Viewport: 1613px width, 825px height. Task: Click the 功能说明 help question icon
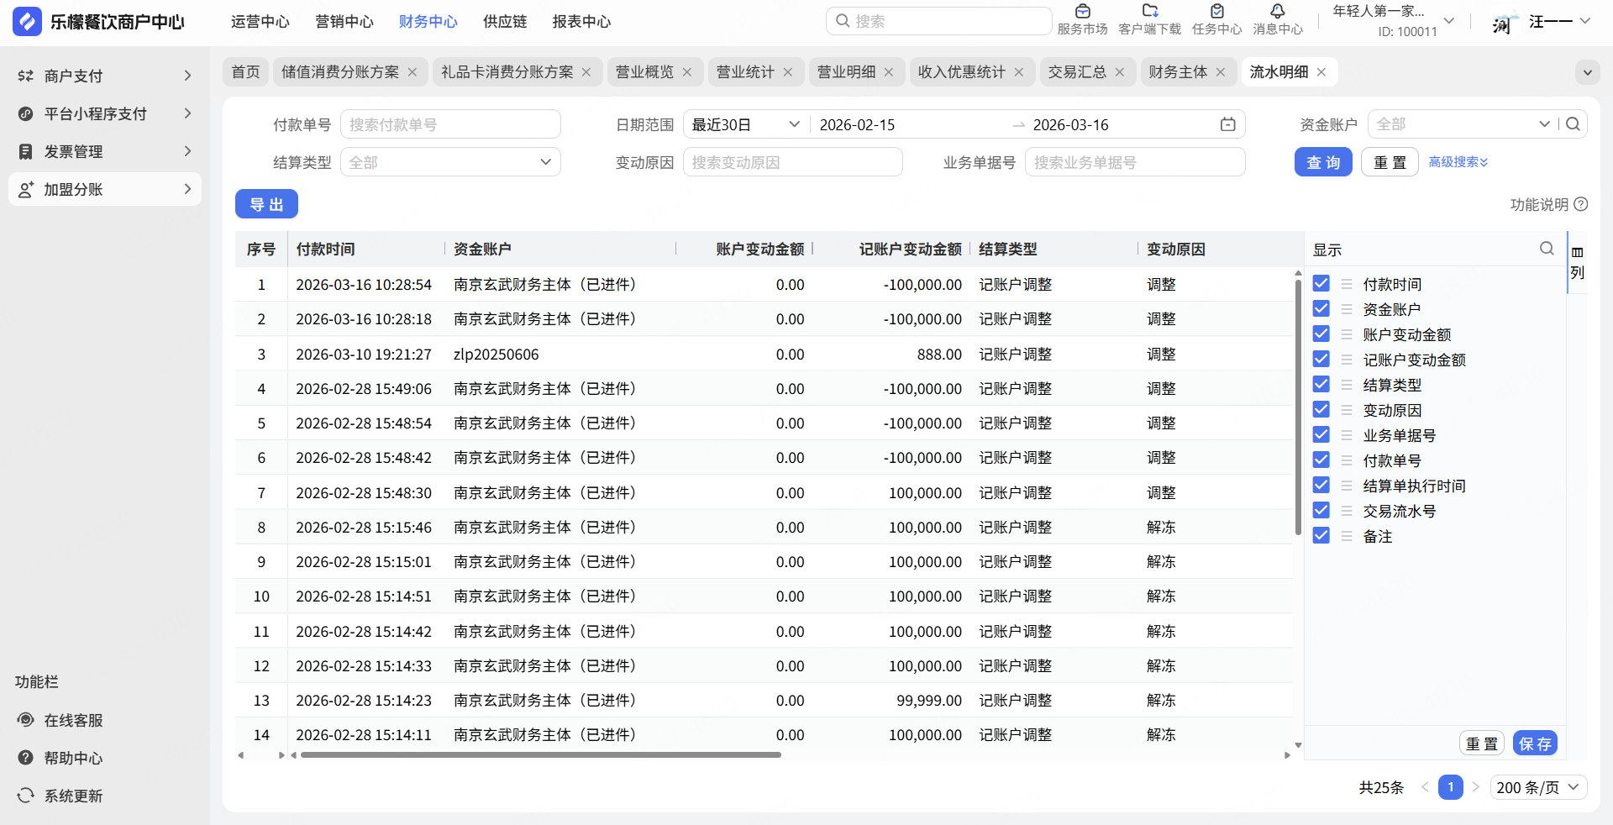pyautogui.click(x=1580, y=204)
